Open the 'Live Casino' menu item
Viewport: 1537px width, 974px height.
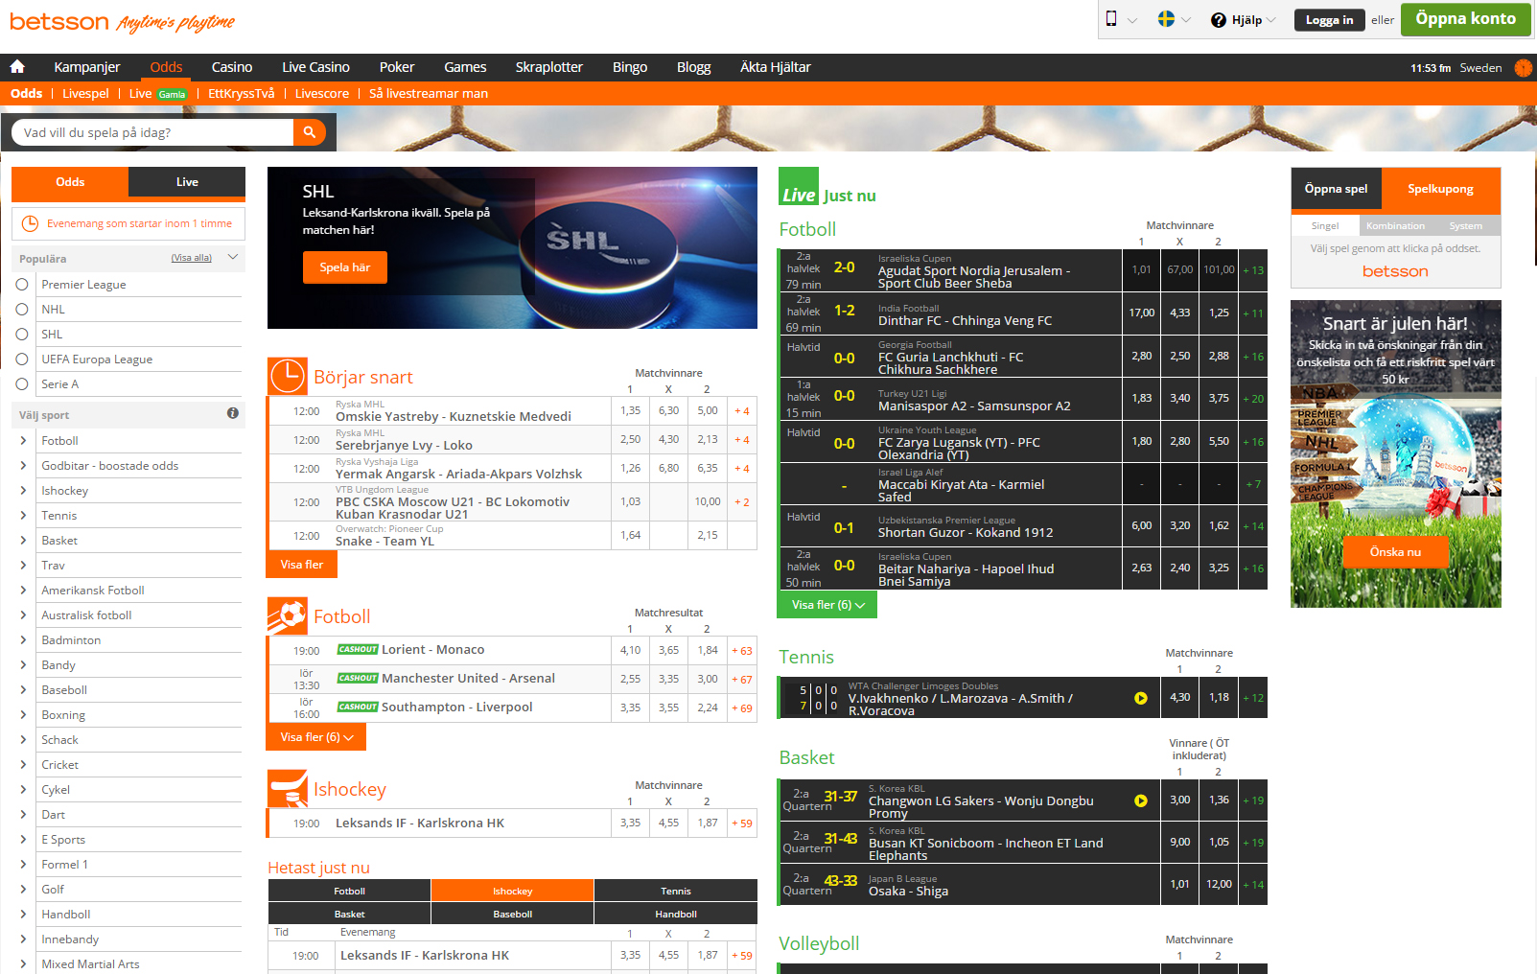coord(315,67)
